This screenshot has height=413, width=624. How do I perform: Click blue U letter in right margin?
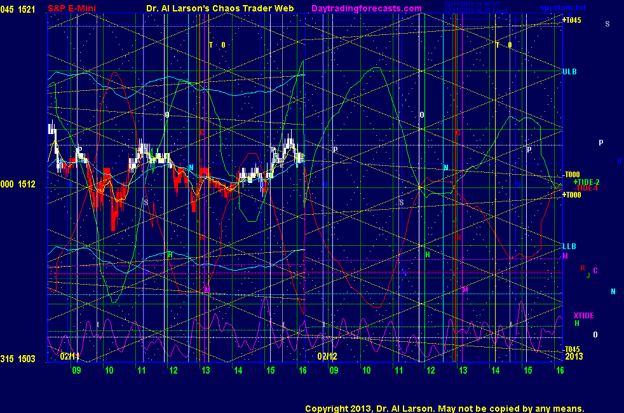[619, 161]
